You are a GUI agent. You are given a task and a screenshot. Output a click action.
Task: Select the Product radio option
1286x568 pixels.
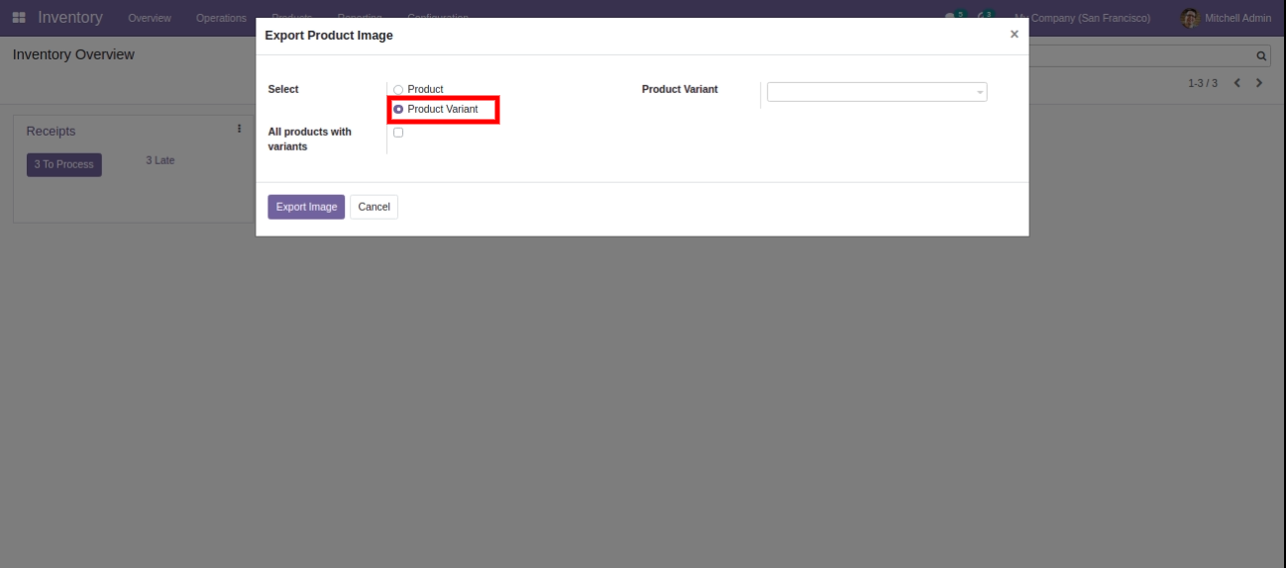(398, 90)
